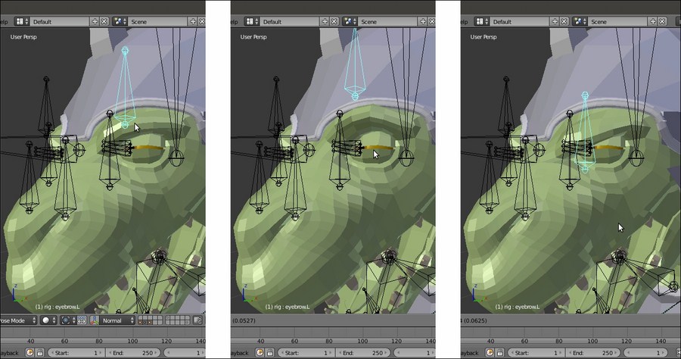The height and width of the screenshot is (359, 681).
Task: Click the current frame field in right timeline
Action: (645, 353)
